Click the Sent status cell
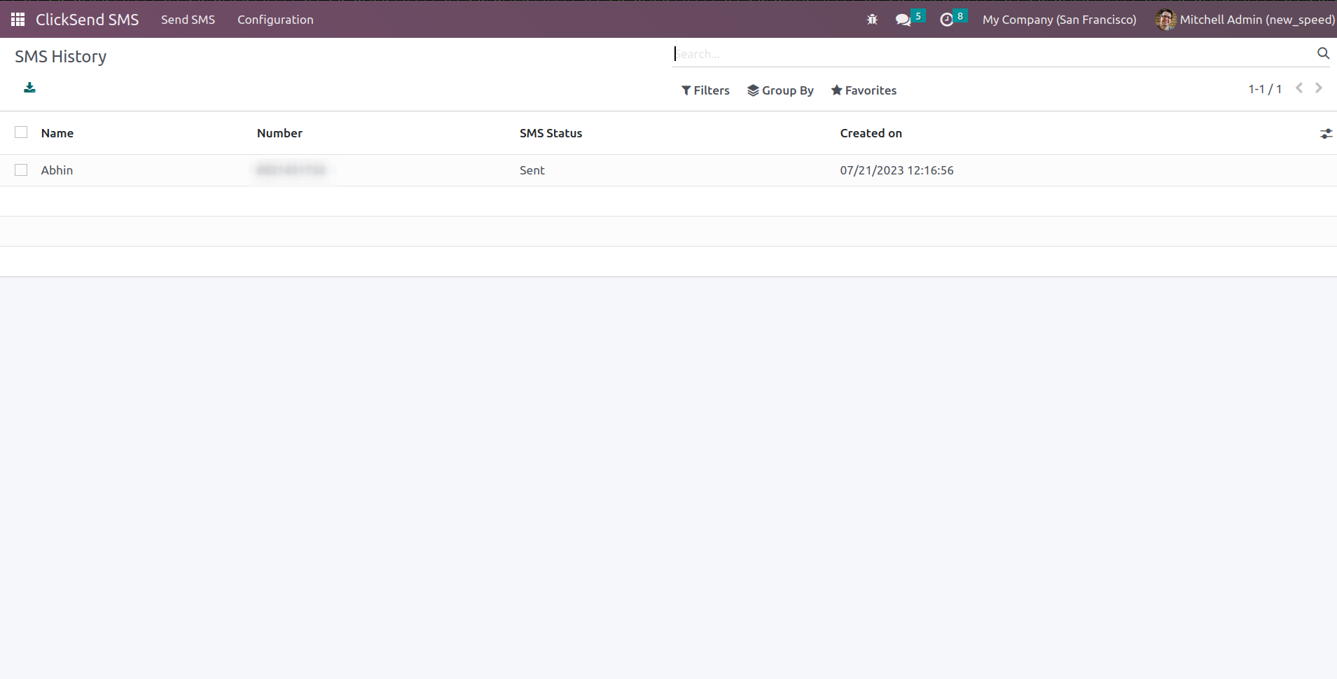 click(x=532, y=170)
